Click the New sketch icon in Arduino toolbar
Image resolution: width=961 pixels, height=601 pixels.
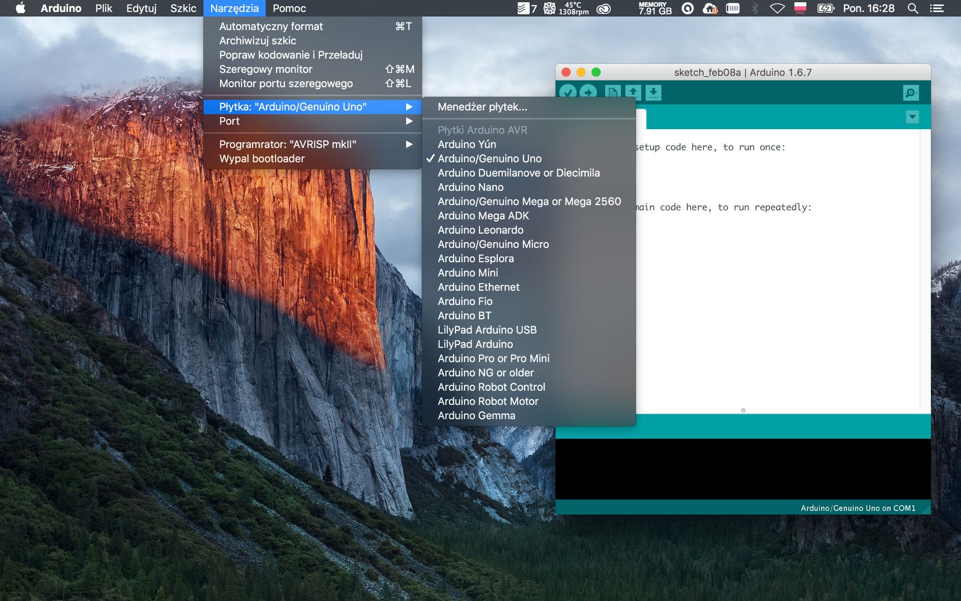tap(612, 92)
